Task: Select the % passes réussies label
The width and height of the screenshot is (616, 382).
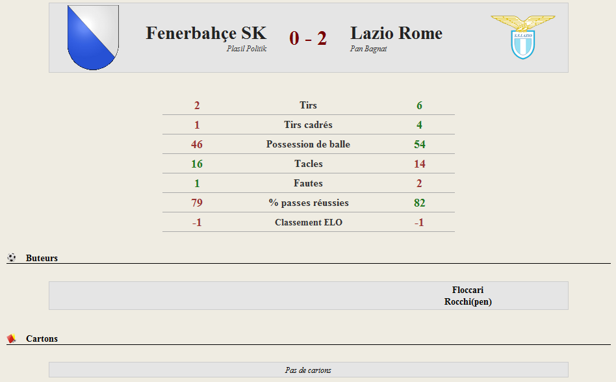Action: (x=309, y=203)
